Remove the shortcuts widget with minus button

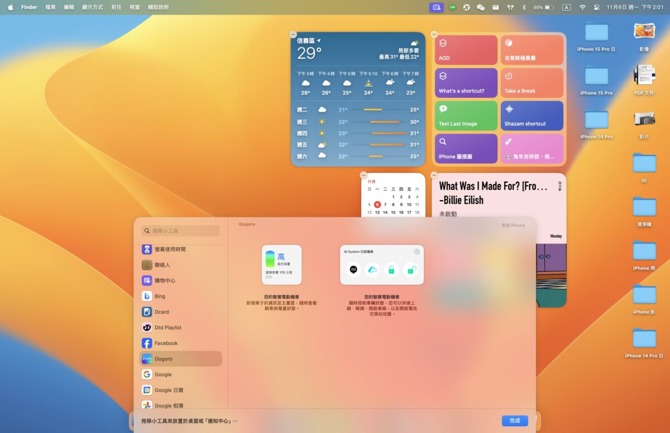[434, 35]
